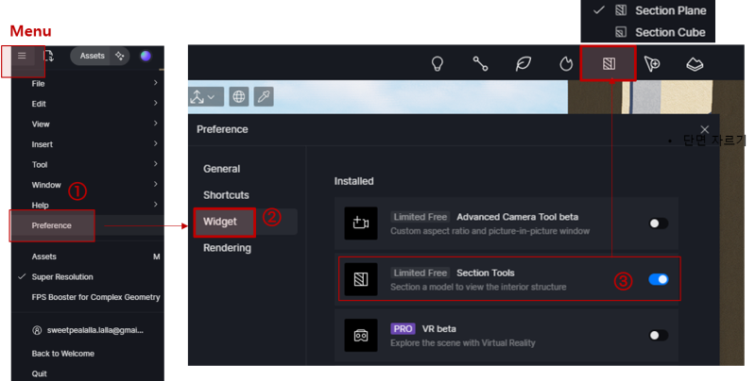Switch to the Shortcuts preference tab
Image resolution: width=756 pixels, height=381 pixels.
point(226,195)
